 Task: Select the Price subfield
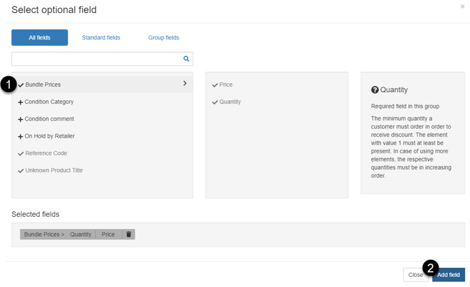[x=225, y=85]
